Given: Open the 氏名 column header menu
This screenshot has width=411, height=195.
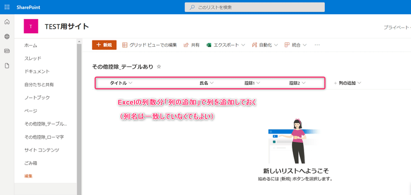Looking at the screenshot, I should pyautogui.click(x=207, y=83).
